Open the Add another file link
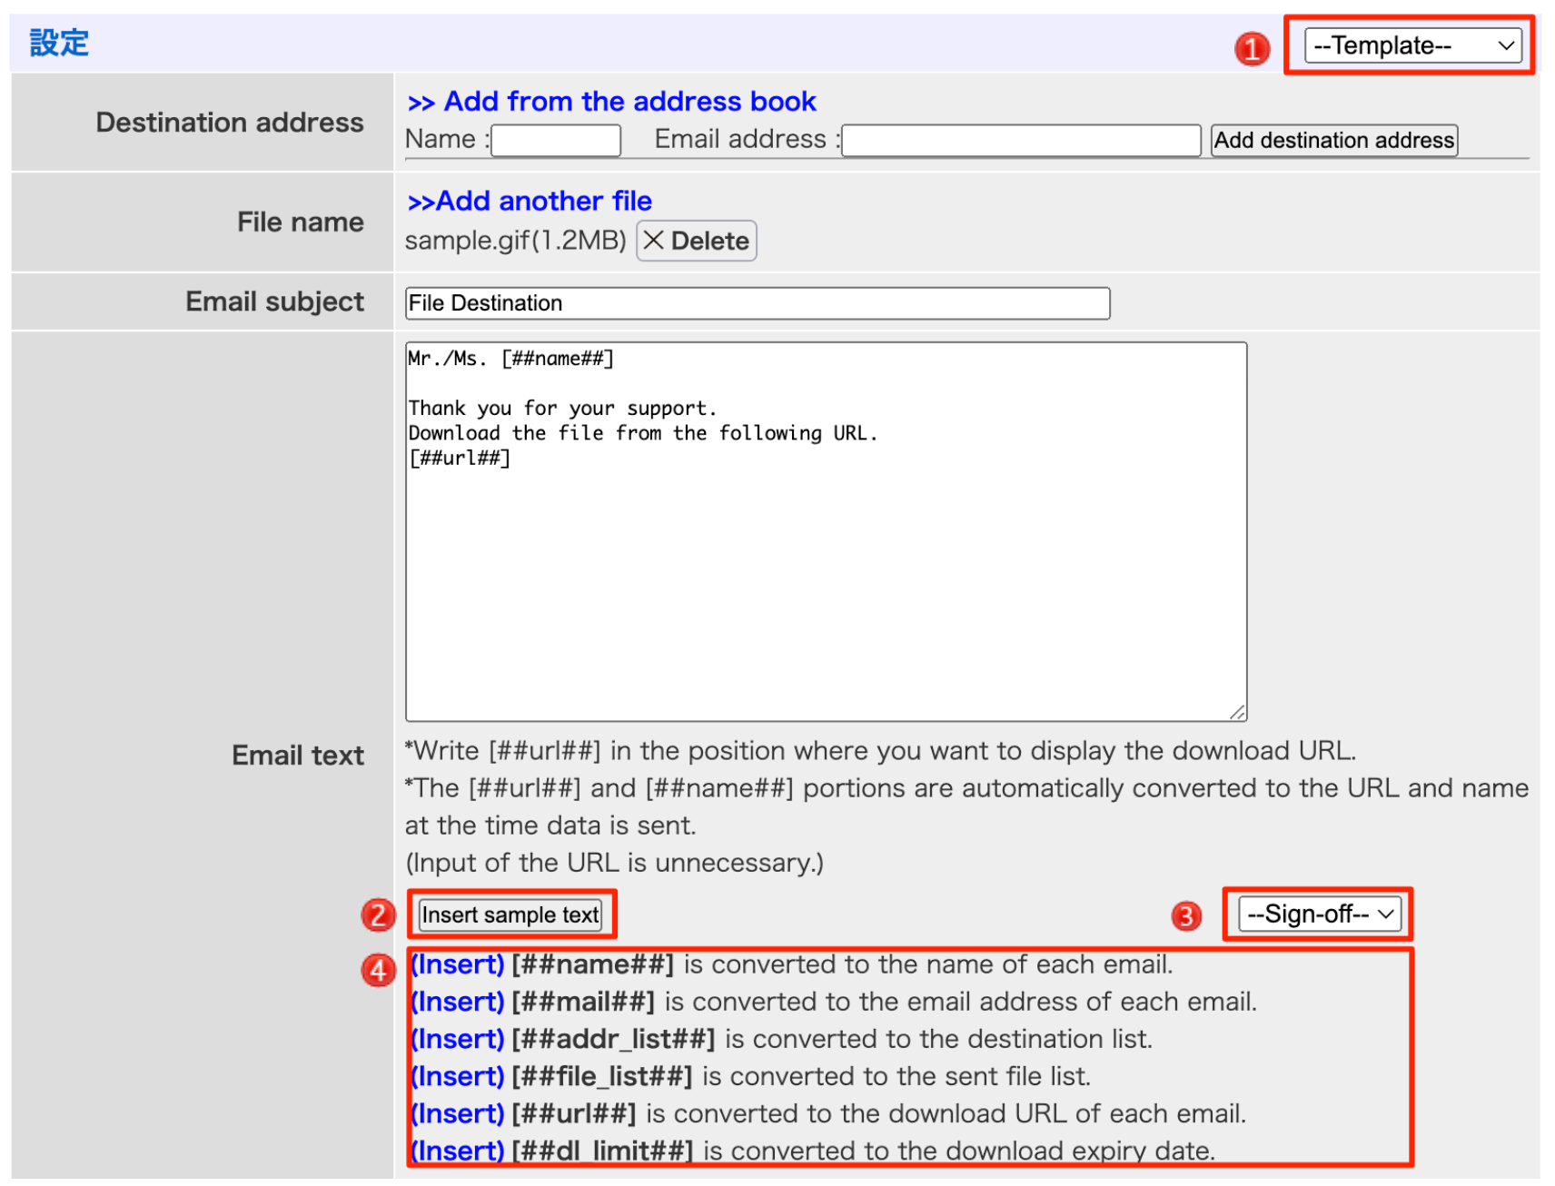 [x=530, y=201]
